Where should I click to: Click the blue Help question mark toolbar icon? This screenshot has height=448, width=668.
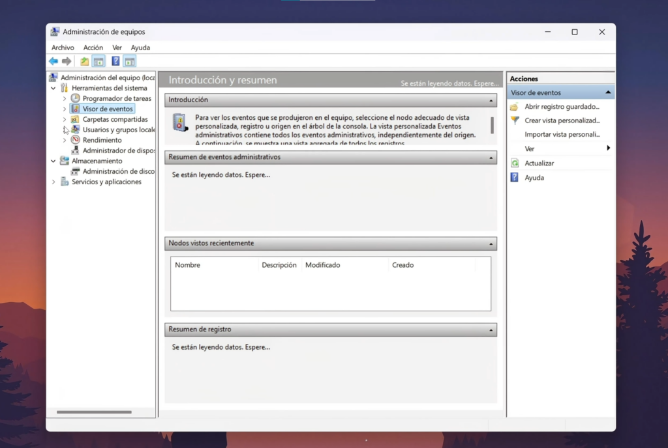115,61
